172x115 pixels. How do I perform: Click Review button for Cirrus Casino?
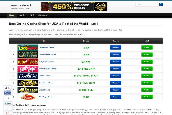point(116,90)
